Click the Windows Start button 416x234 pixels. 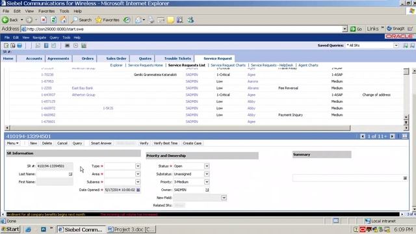[x=10, y=229]
